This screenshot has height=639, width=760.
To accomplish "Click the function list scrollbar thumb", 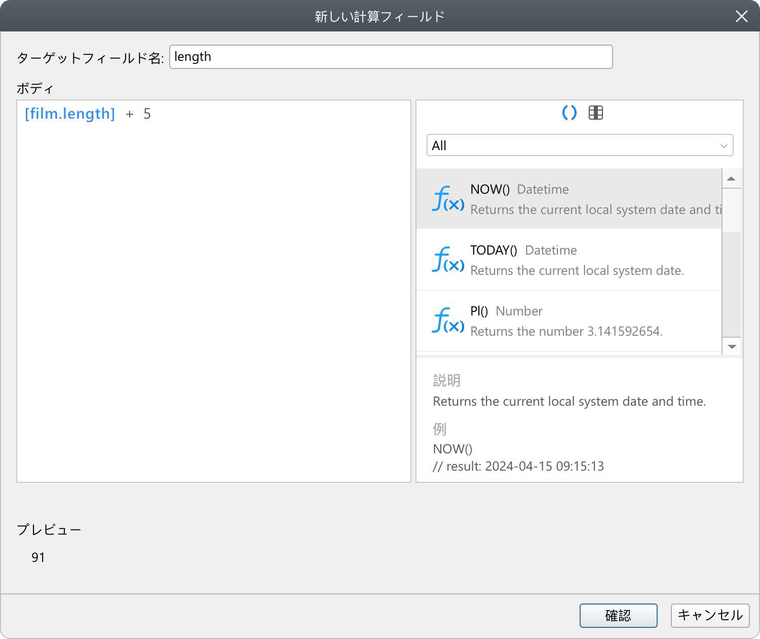I will (x=732, y=210).
